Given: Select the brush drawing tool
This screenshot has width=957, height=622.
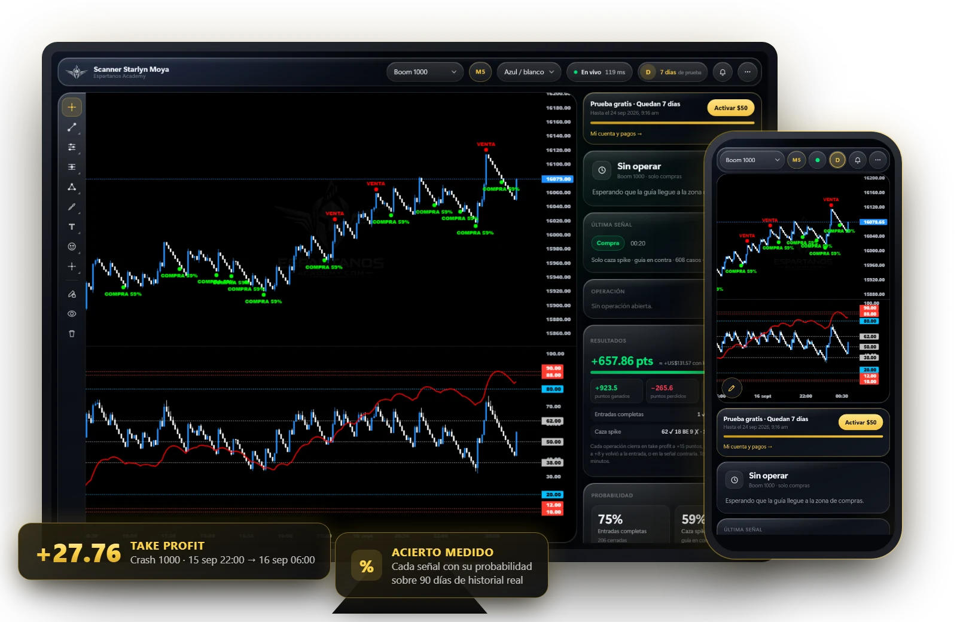Looking at the screenshot, I should 72,207.
